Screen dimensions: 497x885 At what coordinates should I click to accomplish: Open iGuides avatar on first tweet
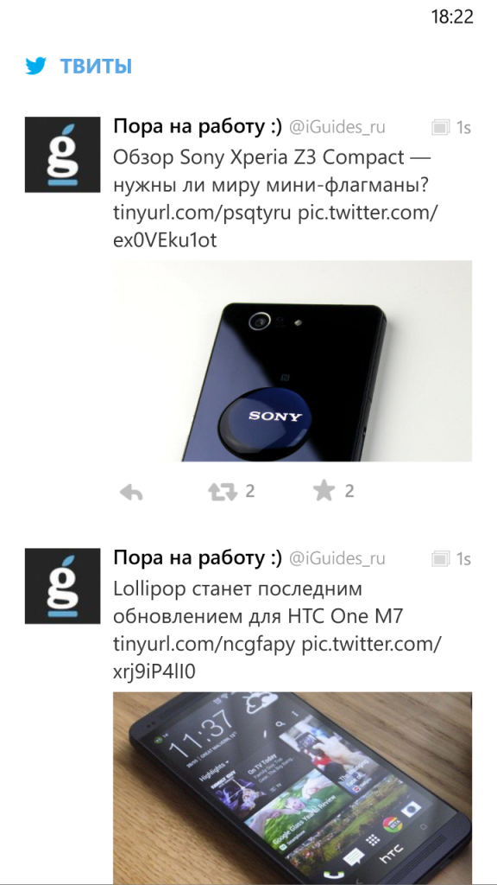click(x=62, y=155)
